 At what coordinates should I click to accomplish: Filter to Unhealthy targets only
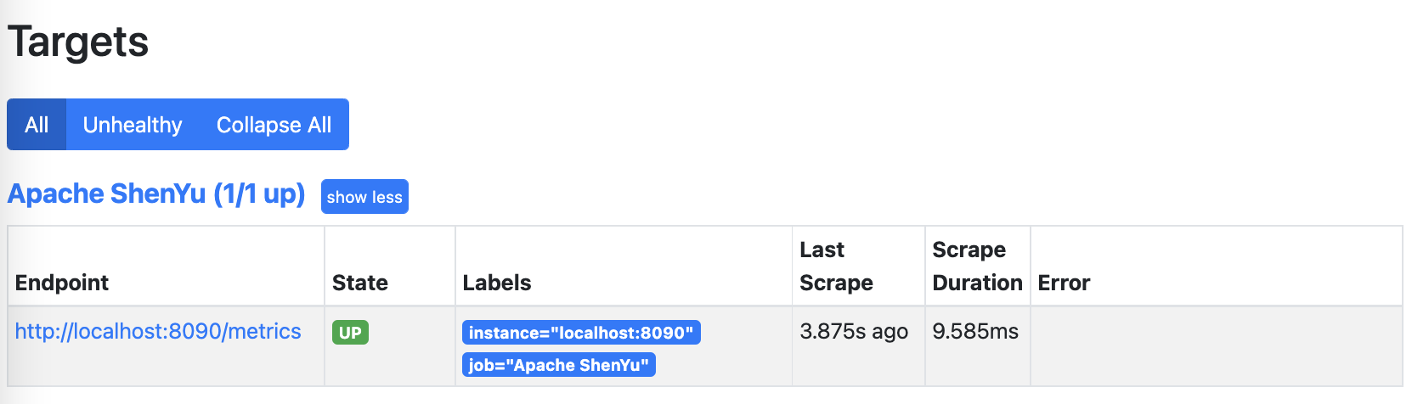pos(133,125)
